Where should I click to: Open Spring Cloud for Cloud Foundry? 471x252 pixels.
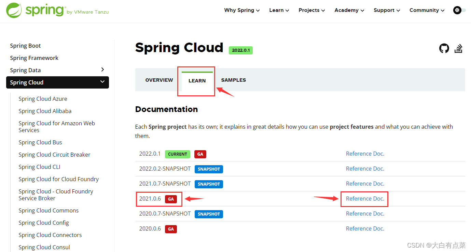[59, 179]
